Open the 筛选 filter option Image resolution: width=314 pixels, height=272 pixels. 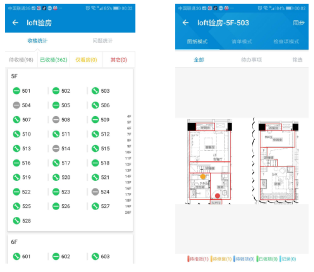tap(297, 60)
